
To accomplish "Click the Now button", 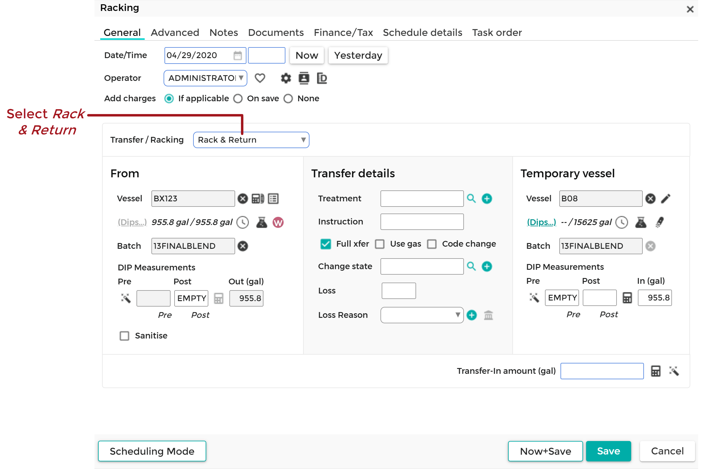I will point(307,55).
